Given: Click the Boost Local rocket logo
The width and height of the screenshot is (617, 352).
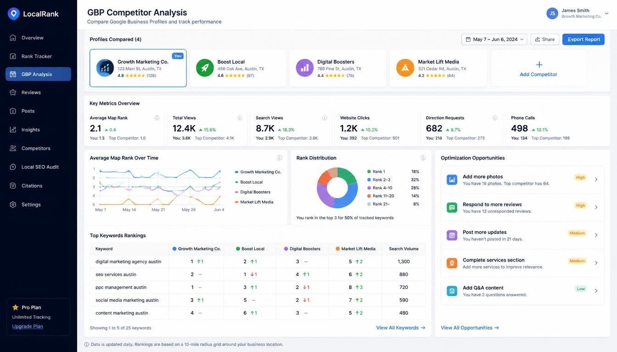Looking at the screenshot, I should [x=205, y=68].
